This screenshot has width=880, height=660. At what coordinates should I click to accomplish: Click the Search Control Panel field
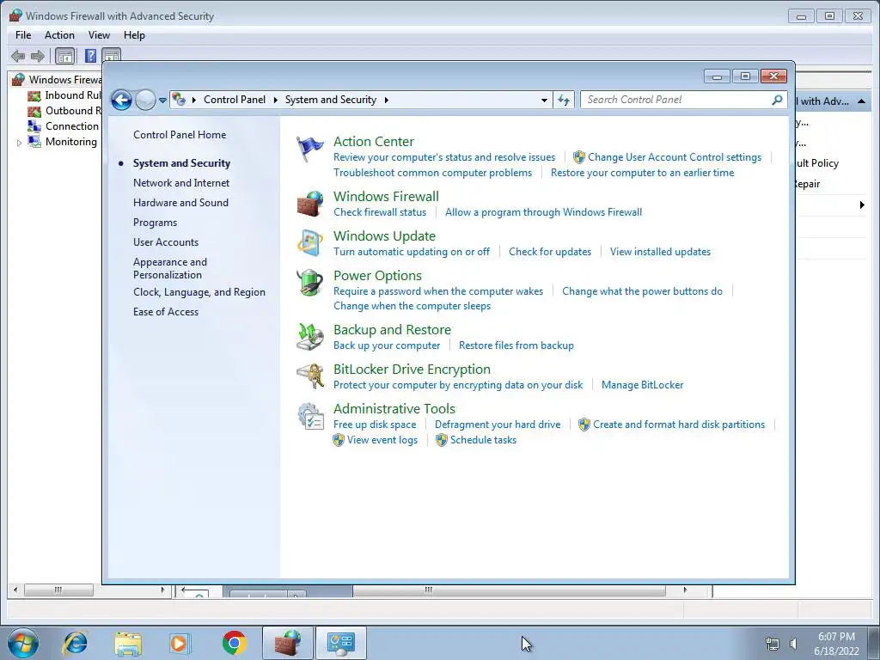[683, 100]
